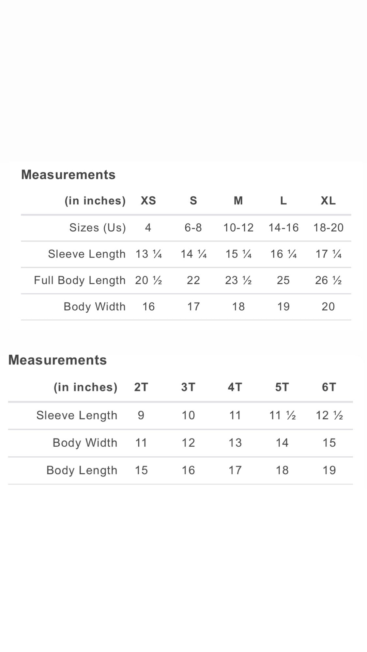This screenshot has height=652, width=367.
Task: Select the 14-16 US size value
Action: coord(283,228)
